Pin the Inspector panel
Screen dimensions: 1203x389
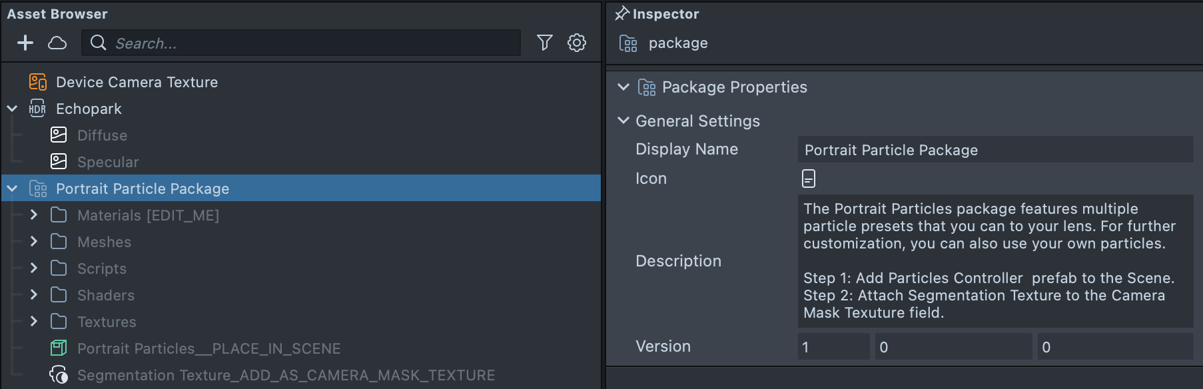[x=622, y=13]
